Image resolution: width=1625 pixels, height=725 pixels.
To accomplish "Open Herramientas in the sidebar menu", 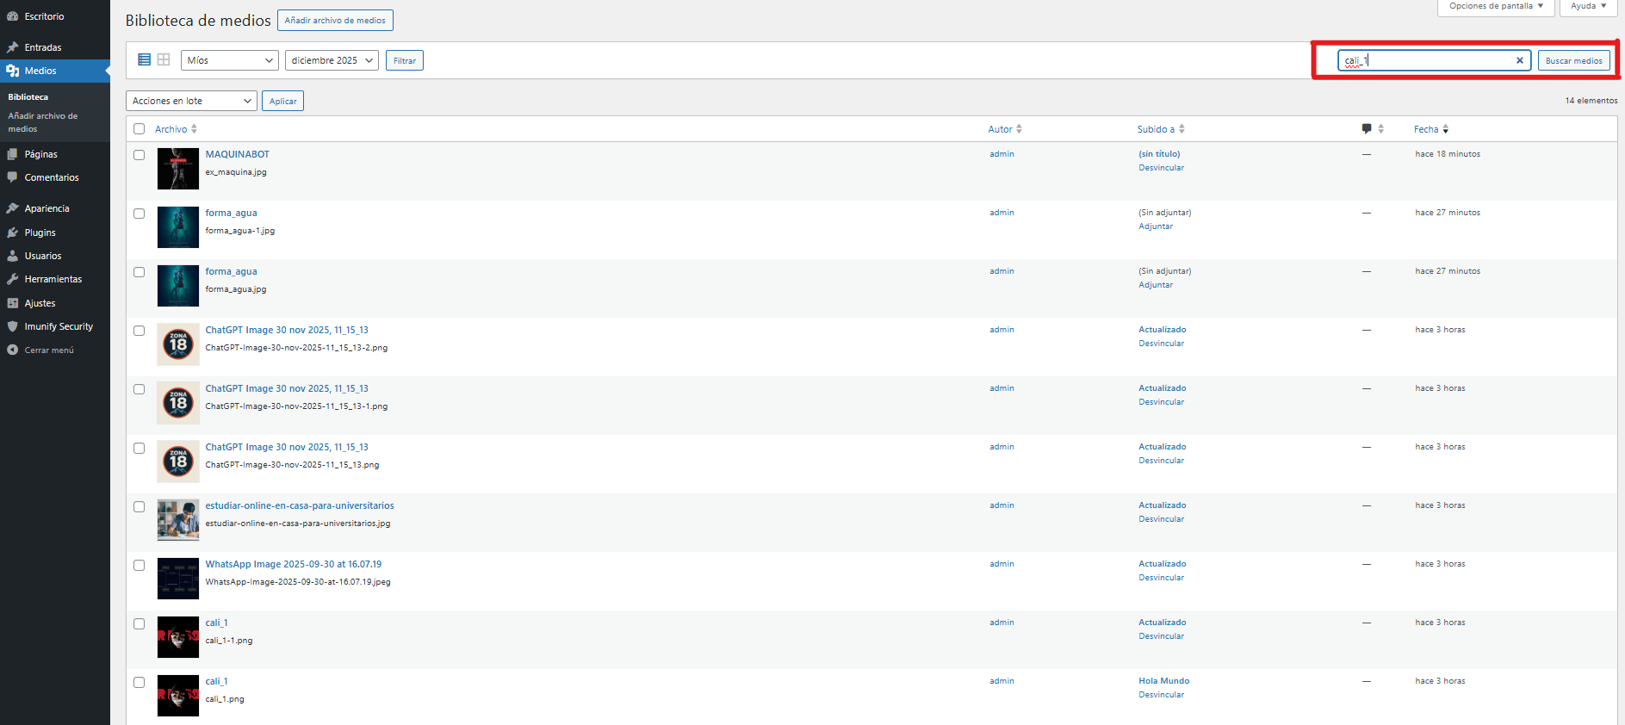I will click(x=53, y=279).
